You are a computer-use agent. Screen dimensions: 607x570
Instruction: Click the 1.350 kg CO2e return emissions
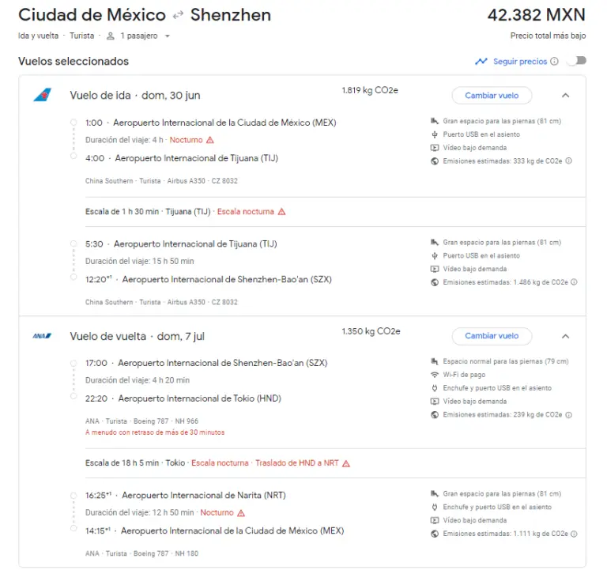pyautogui.click(x=371, y=331)
